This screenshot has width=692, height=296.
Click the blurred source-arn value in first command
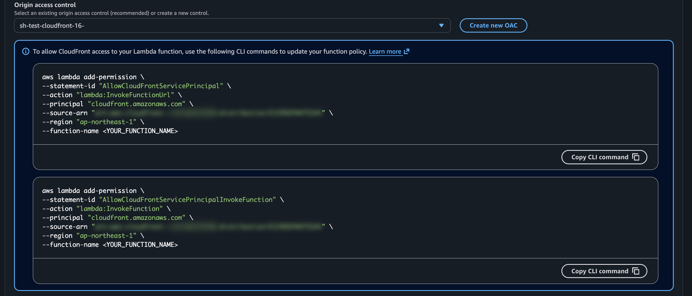pyautogui.click(x=208, y=113)
